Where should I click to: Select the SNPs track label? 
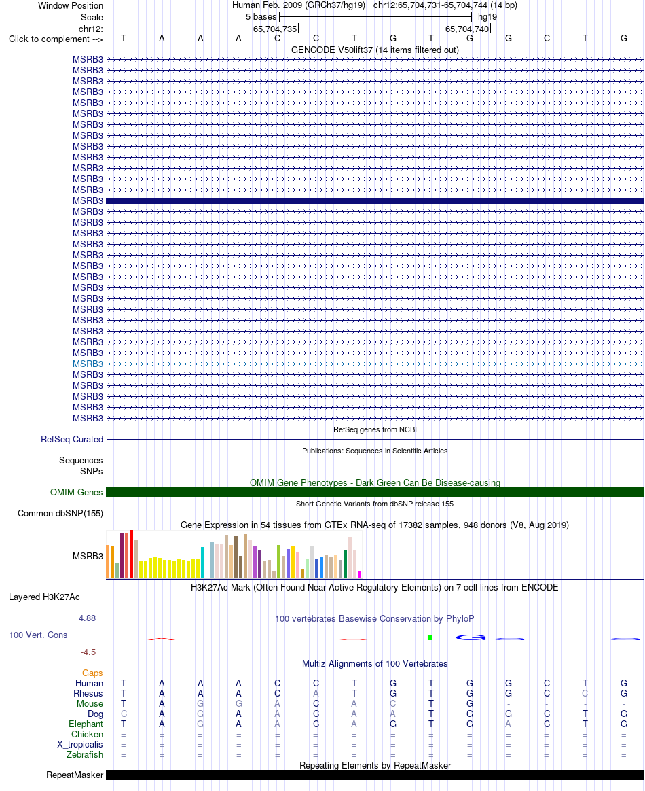click(x=91, y=471)
